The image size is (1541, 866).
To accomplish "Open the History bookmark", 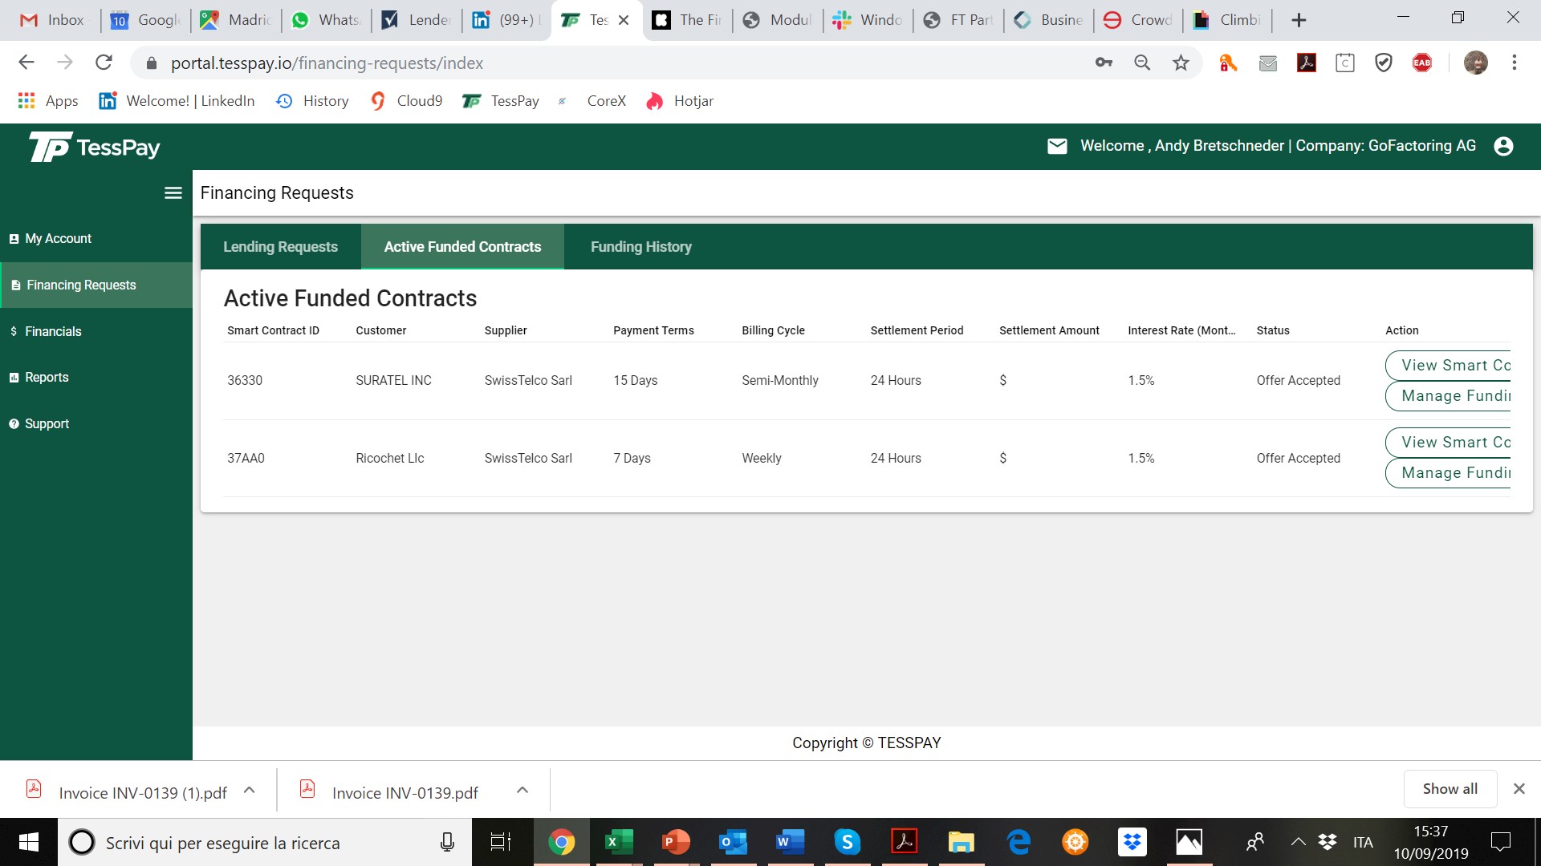I will [312, 101].
